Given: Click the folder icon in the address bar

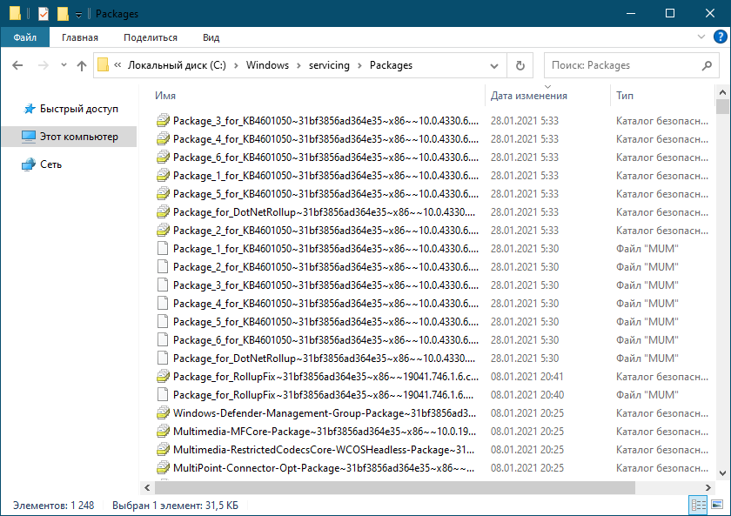Looking at the screenshot, I should point(103,64).
